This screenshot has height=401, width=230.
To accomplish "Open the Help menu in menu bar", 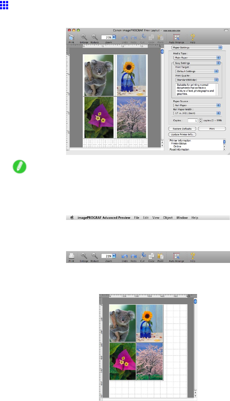I will pos(195,218).
